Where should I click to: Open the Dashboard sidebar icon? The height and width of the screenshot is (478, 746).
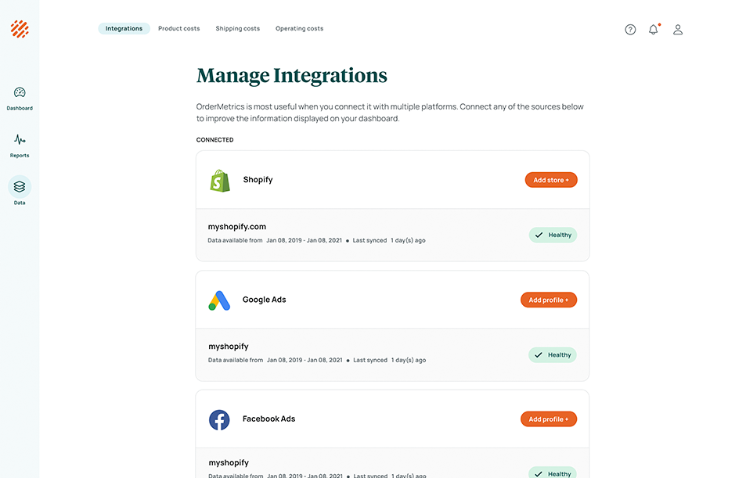coord(20,92)
